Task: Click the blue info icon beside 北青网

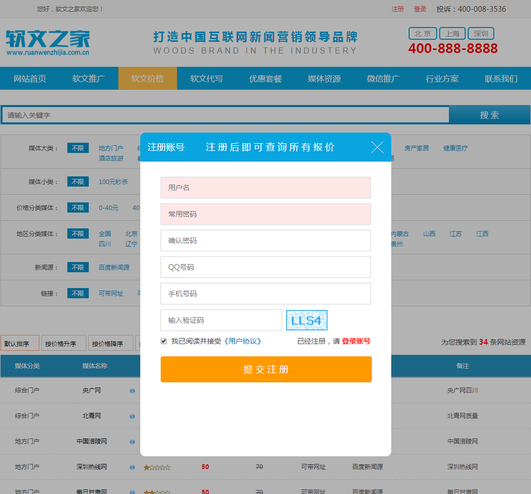Action: point(132,417)
